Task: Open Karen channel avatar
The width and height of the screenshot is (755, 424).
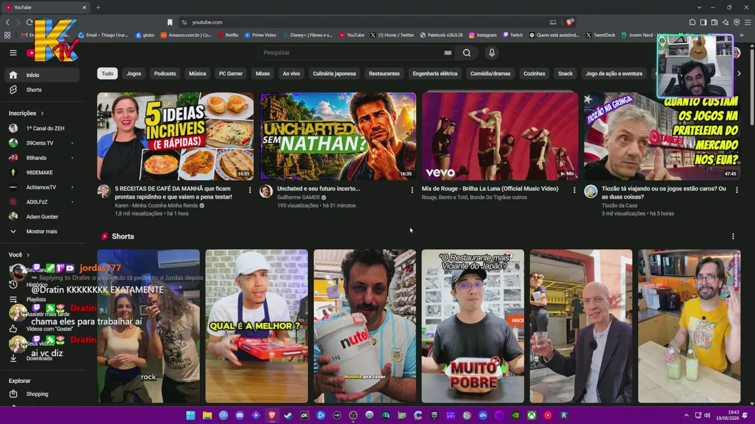Action: 104,191
